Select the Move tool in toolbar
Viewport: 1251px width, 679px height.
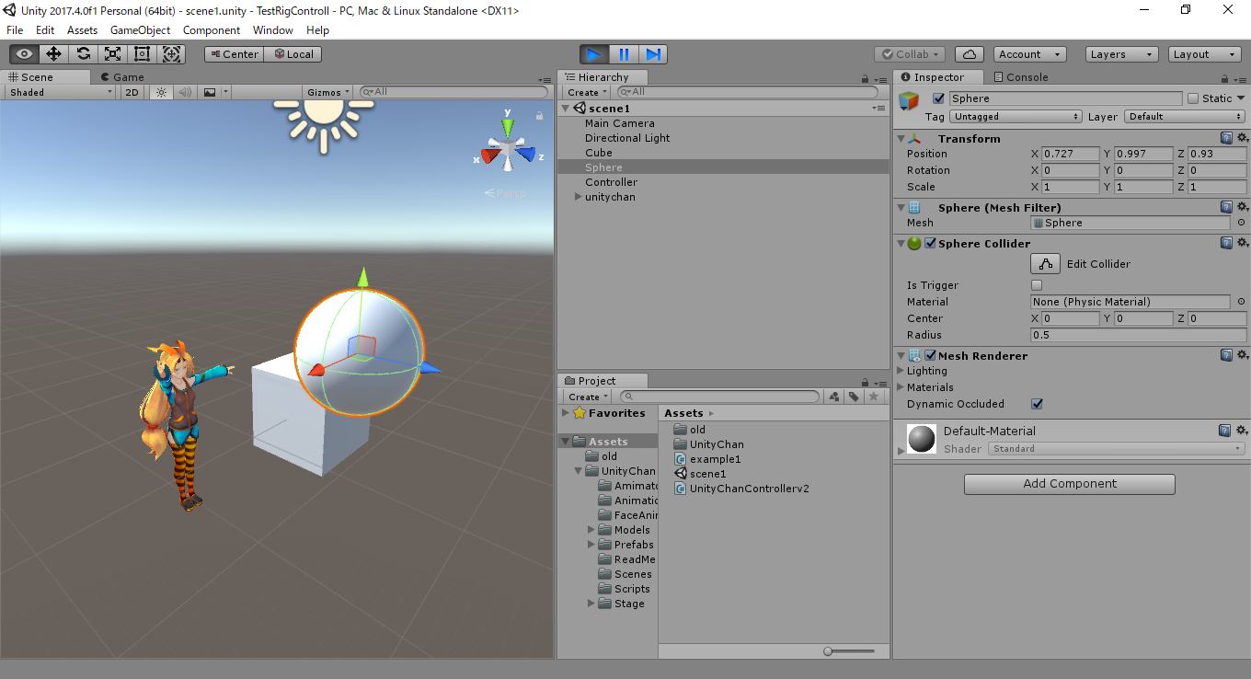point(53,54)
